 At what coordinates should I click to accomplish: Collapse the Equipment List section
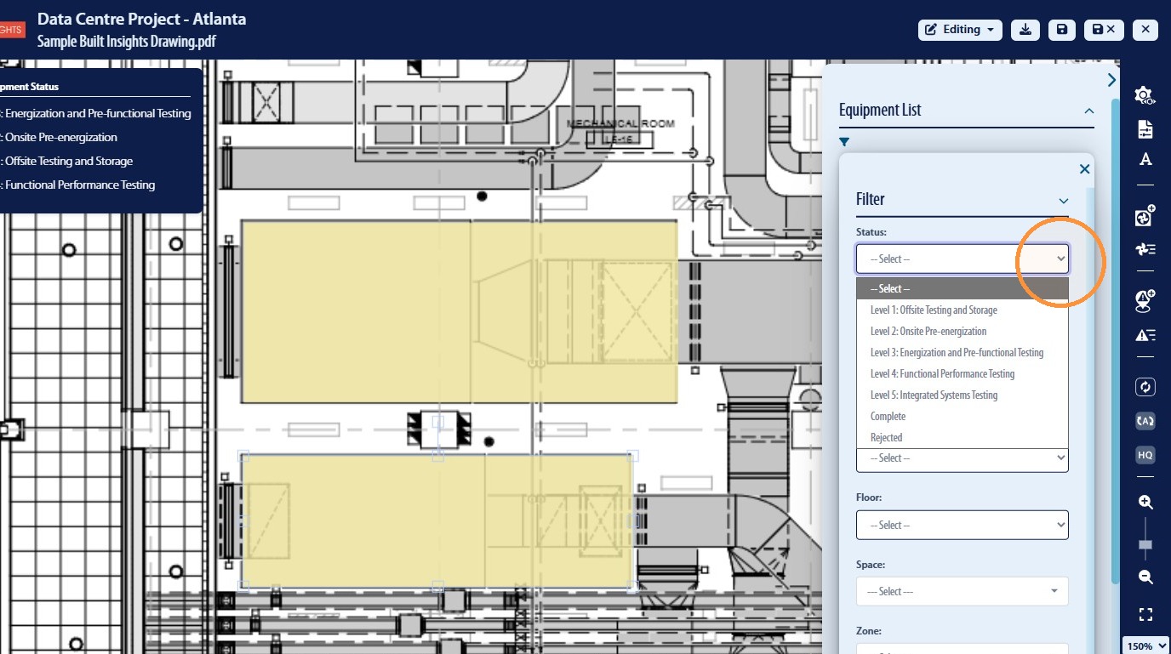pyautogui.click(x=1088, y=111)
